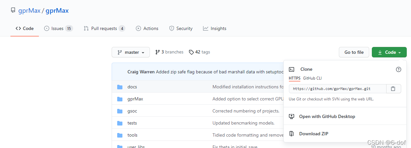Expand the master branch dropdown
411x148 pixels.
point(131,52)
